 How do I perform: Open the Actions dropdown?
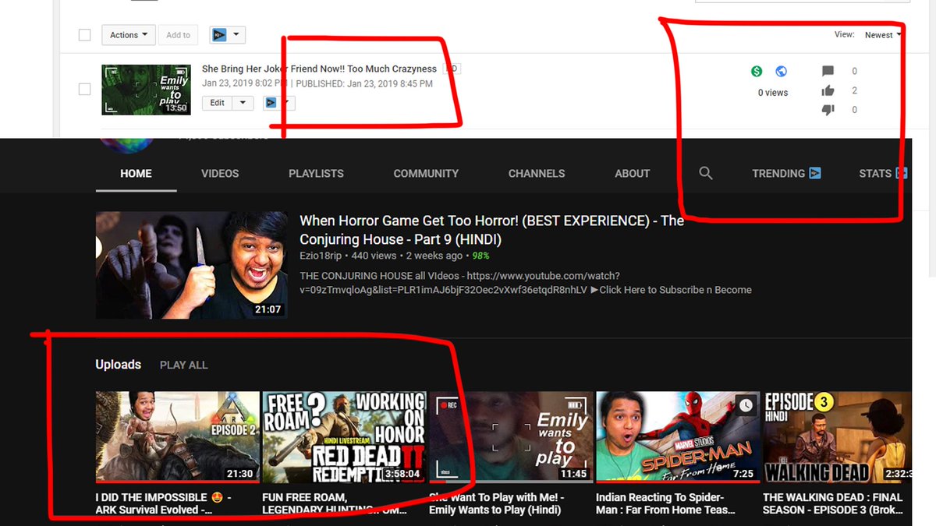tap(129, 35)
